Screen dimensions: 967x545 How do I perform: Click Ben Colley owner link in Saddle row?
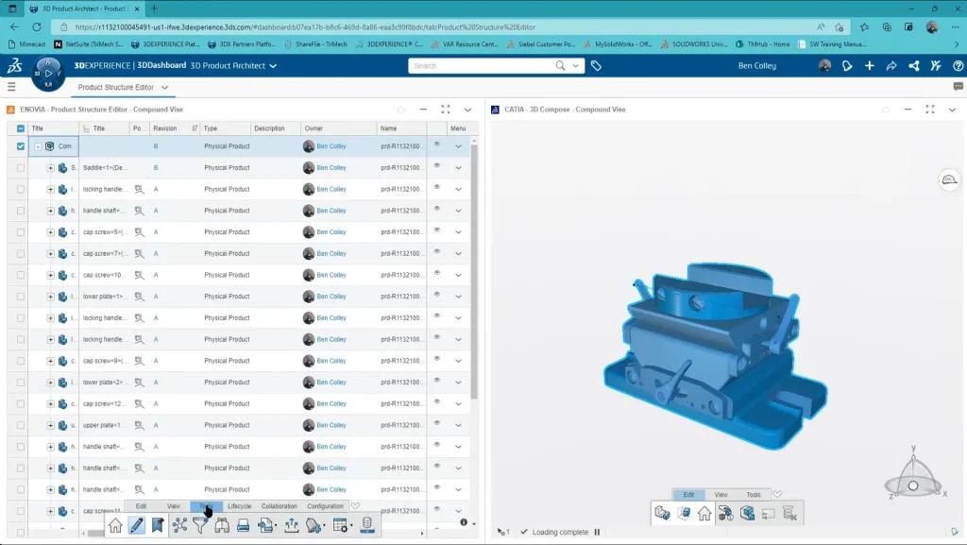[331, 168]
